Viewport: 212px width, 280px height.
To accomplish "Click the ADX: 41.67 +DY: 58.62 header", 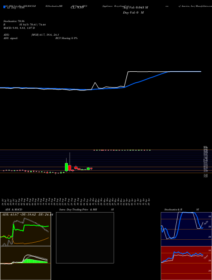I will pos(27,215).
